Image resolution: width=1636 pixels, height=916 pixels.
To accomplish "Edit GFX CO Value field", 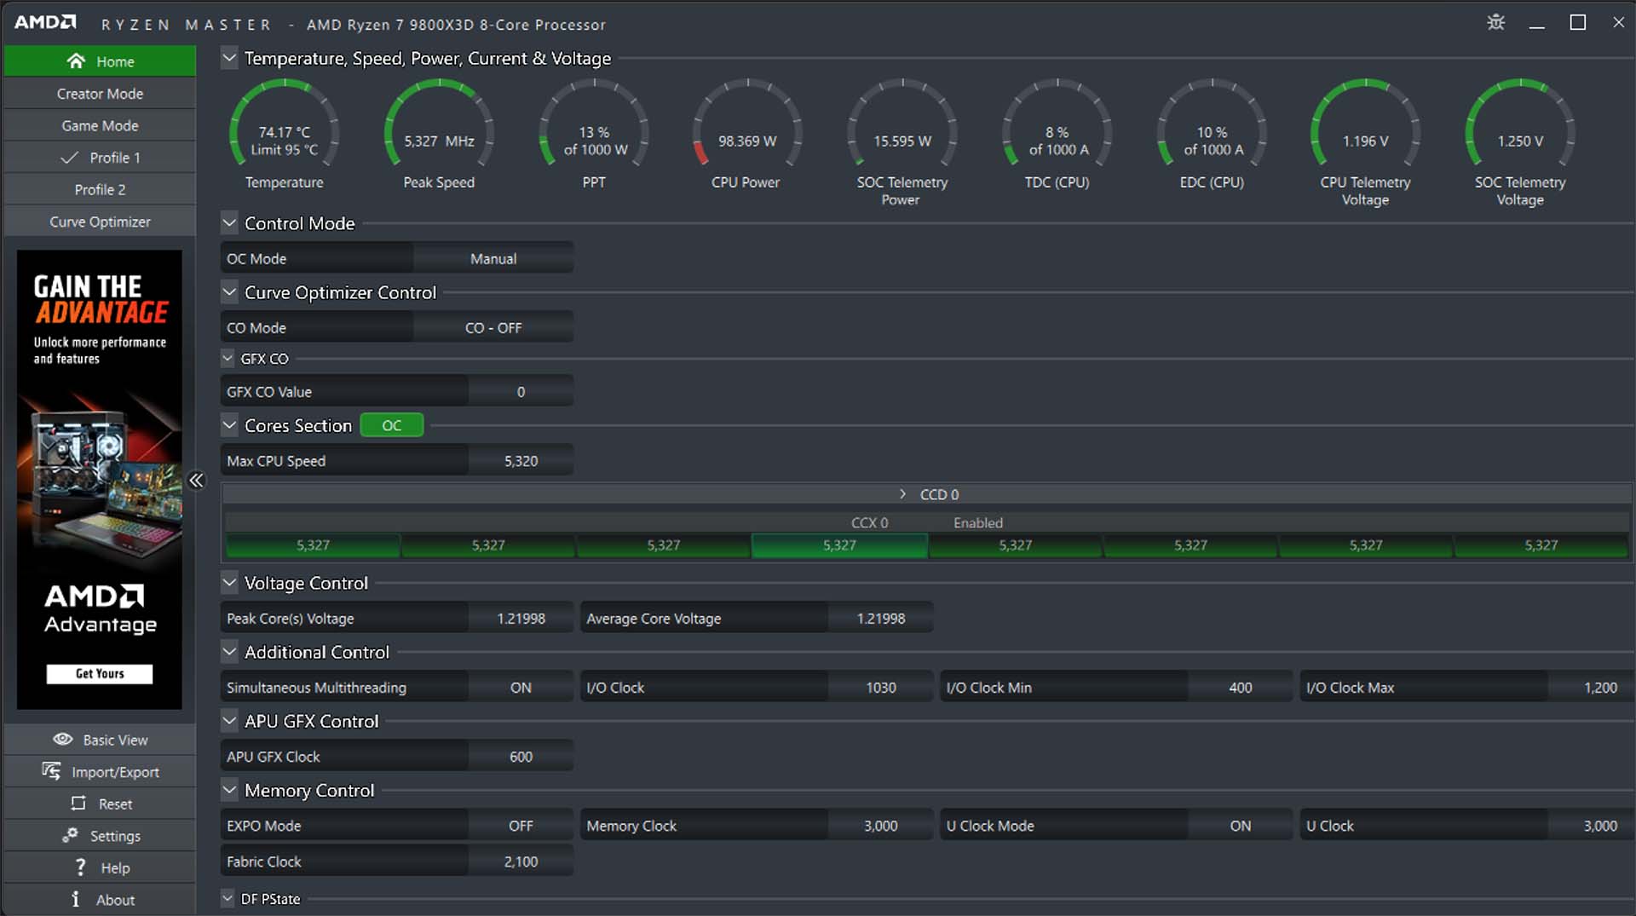I will pos(521,392).
